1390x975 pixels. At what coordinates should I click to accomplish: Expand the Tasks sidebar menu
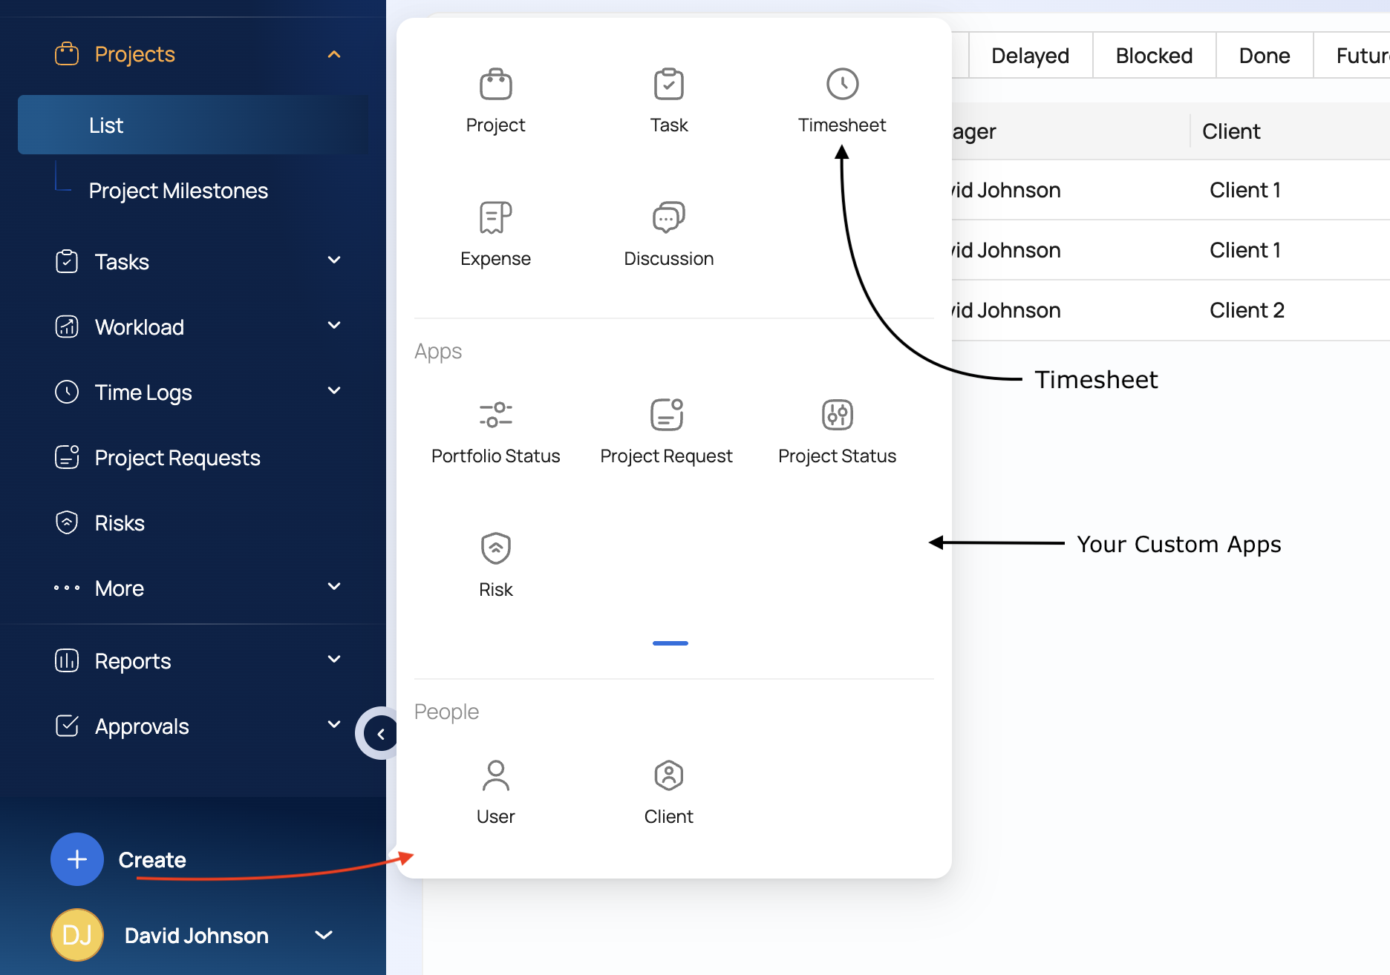(334, 260)
